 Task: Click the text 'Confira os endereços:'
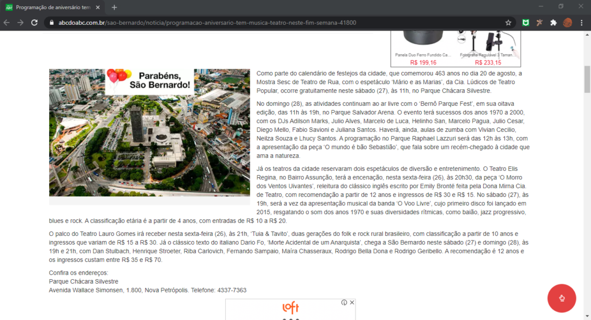pos(78,273)
